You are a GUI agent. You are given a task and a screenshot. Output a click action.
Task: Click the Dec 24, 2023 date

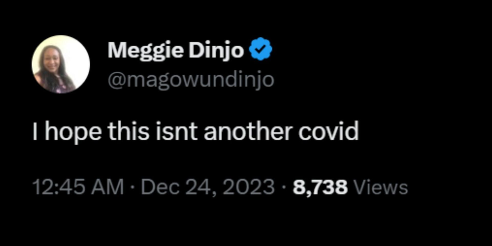(x=208, y=187)
